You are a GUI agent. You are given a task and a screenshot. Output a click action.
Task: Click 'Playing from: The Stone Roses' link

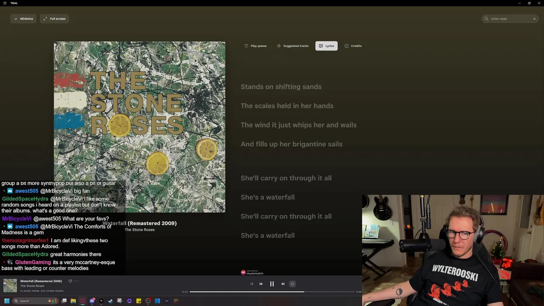click(42, 291)
